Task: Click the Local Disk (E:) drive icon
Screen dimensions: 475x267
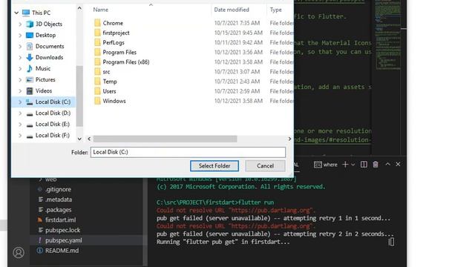Action: click(30, 125)
